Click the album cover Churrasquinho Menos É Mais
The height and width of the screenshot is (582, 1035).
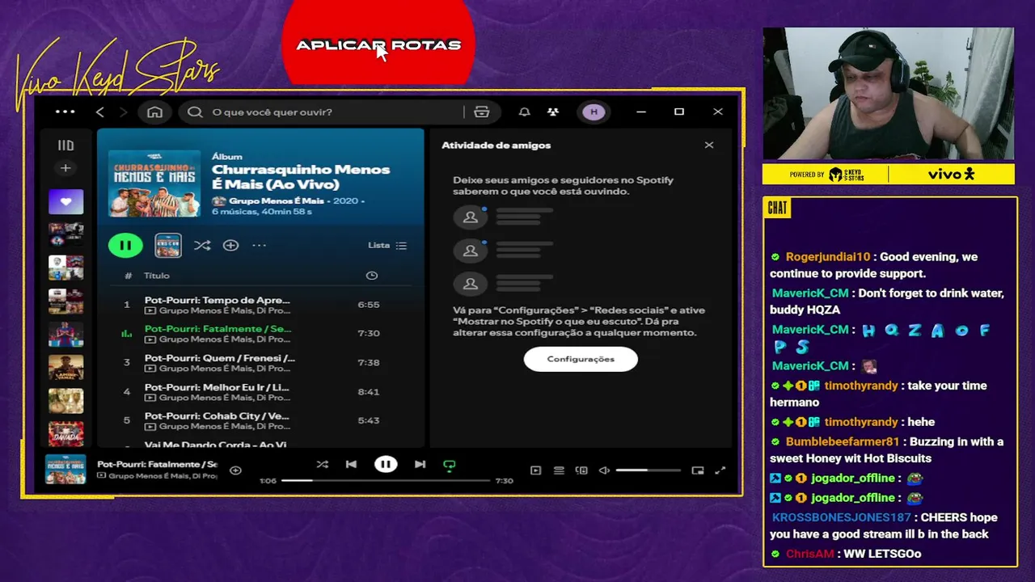coord(154,183)
